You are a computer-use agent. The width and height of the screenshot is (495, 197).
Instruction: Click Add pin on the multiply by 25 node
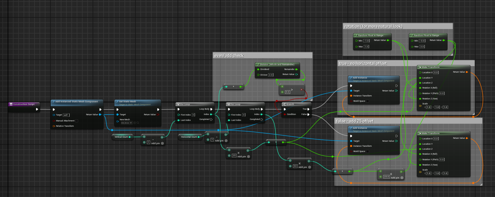pyautogui.click(x=248, y=156)
